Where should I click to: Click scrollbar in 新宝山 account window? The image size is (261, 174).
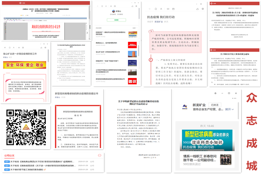click(139, 13)
